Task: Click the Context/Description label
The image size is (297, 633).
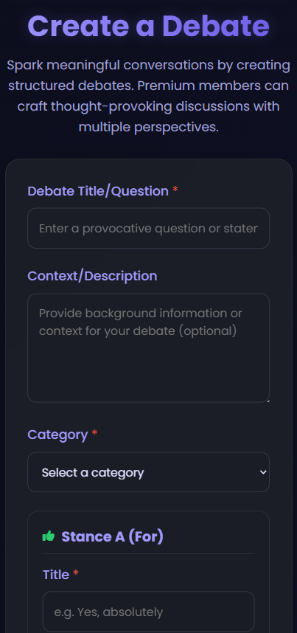Action: coord(92,276)
